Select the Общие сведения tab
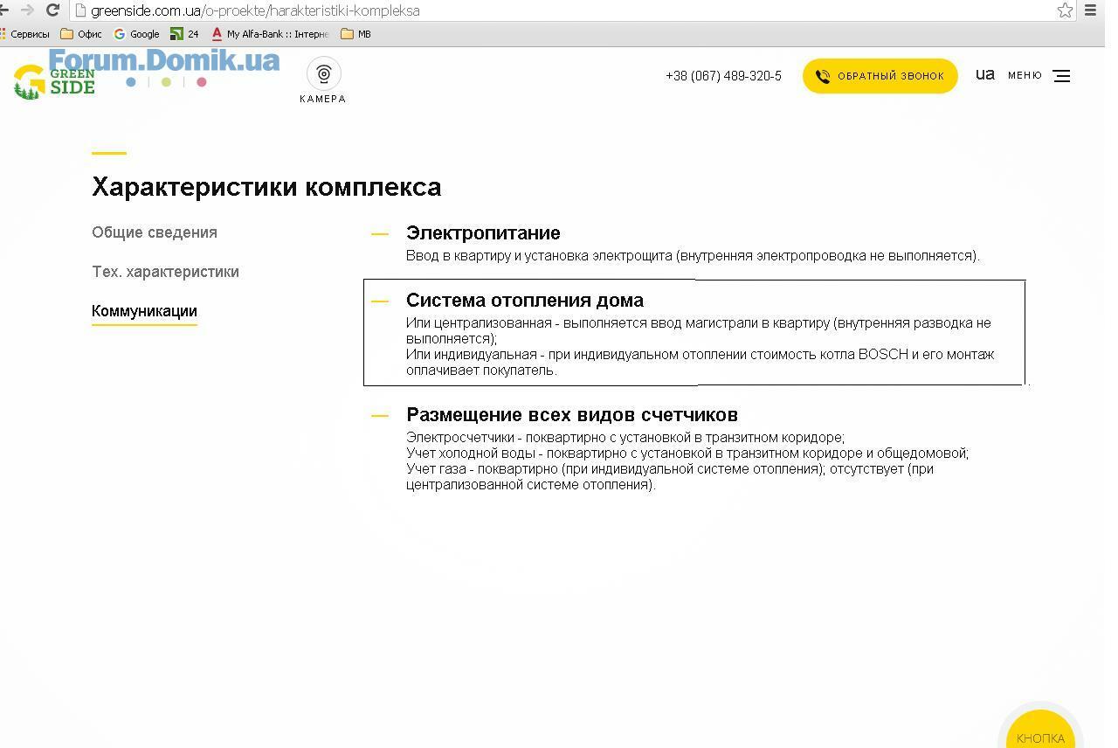The width and height of the screenshot is (1118, 748). coord(155,232)
